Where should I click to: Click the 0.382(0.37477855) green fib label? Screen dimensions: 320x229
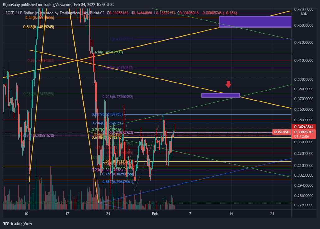click(39, 94)
